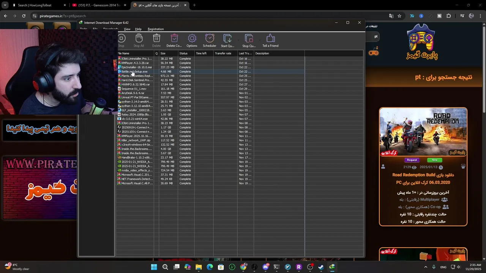Expand Start Queue dropdown arrow

238,40
